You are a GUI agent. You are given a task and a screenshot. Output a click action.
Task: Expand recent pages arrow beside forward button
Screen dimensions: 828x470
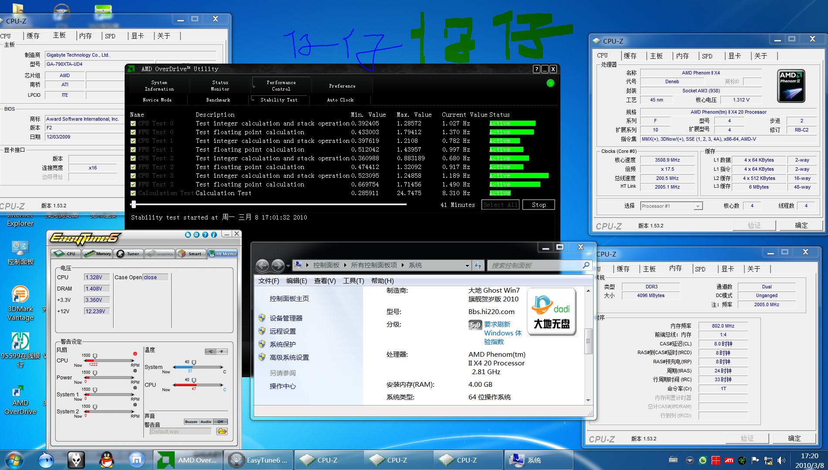pos(288,265)
